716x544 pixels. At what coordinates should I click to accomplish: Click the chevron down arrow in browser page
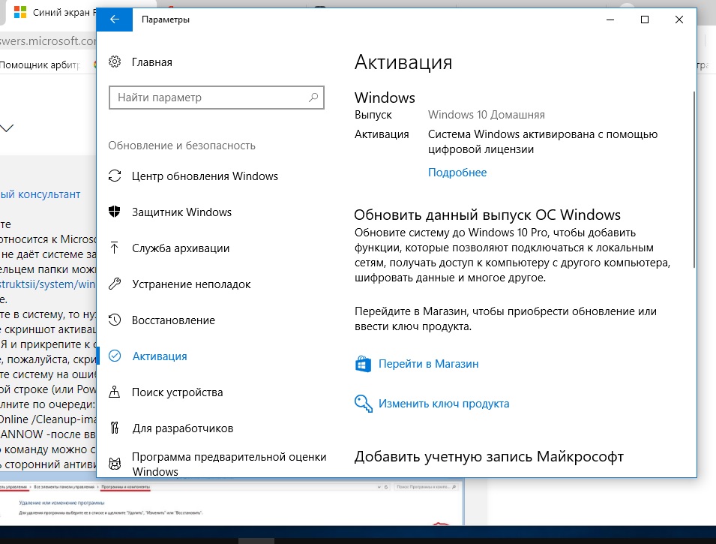point(7,128)
